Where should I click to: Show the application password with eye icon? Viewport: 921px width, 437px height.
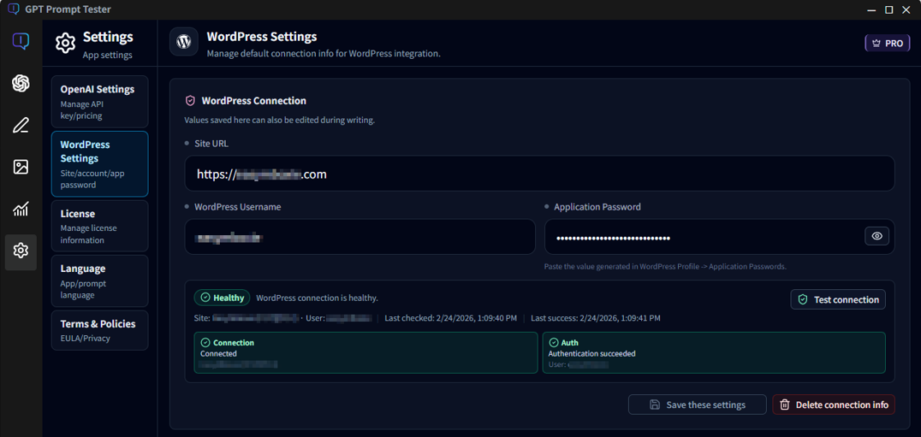point(877,236)
